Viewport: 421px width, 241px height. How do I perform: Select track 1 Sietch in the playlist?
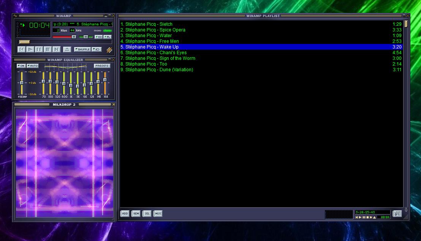click(x=261, y=24)
